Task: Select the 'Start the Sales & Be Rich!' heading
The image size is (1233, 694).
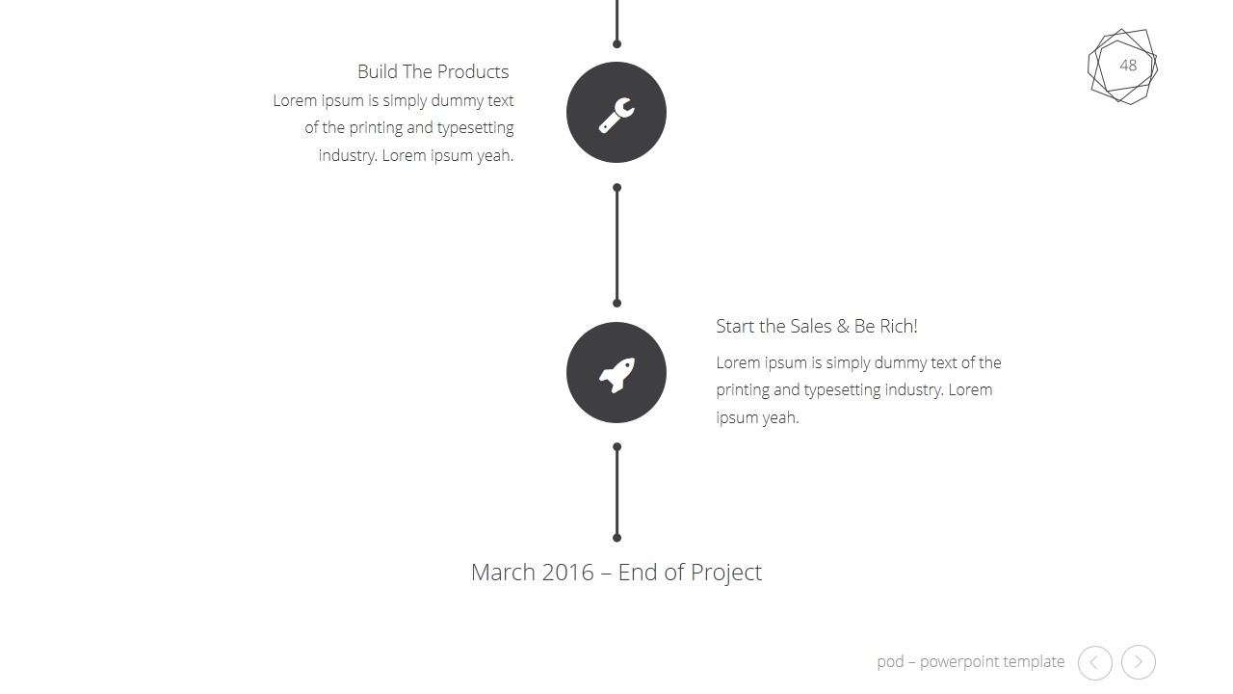Action: pyautogui.click(x=816, y=327)
